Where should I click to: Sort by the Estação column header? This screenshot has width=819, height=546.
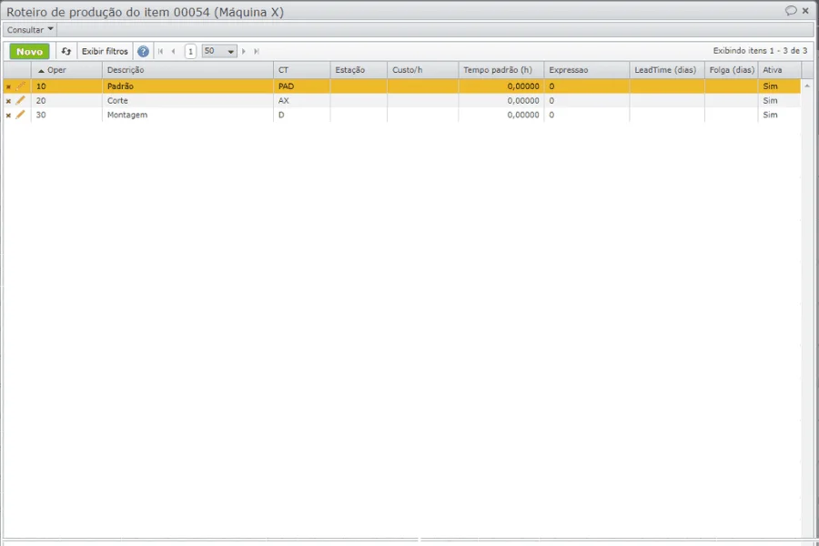pyautogui.click(x=359, y=70)
